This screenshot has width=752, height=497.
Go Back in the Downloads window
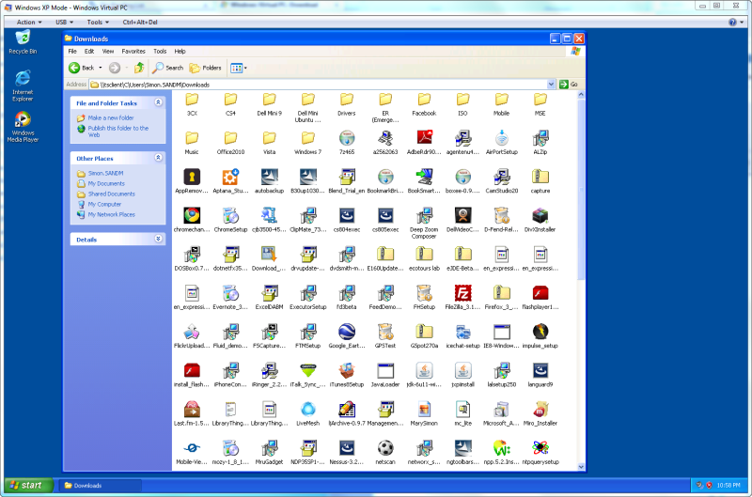(x=81, y=68)
